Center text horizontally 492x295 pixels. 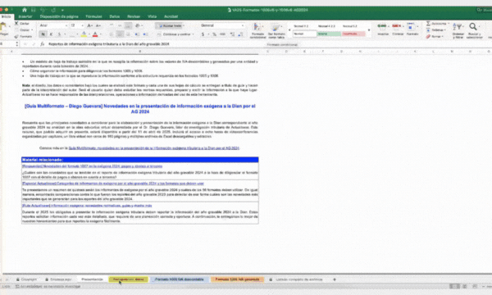point(120,34)
